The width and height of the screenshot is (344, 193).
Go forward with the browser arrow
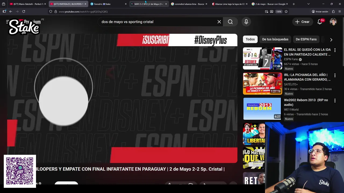[17, 12]
